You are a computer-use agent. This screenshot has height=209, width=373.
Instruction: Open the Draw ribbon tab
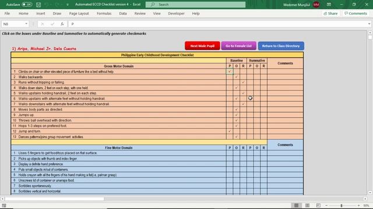point(57,13)
